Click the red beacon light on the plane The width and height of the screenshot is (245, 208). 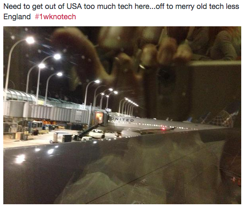point(164,129)
